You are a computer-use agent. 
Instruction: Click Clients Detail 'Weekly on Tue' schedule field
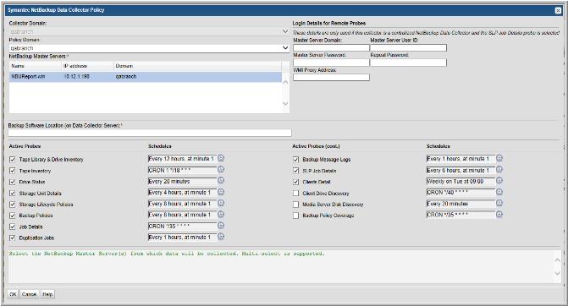(460, 181)
